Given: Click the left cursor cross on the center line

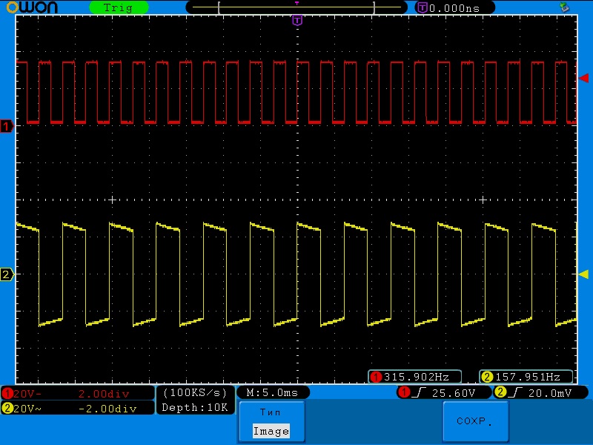Looking at the screenshot, I should (113, 200).
